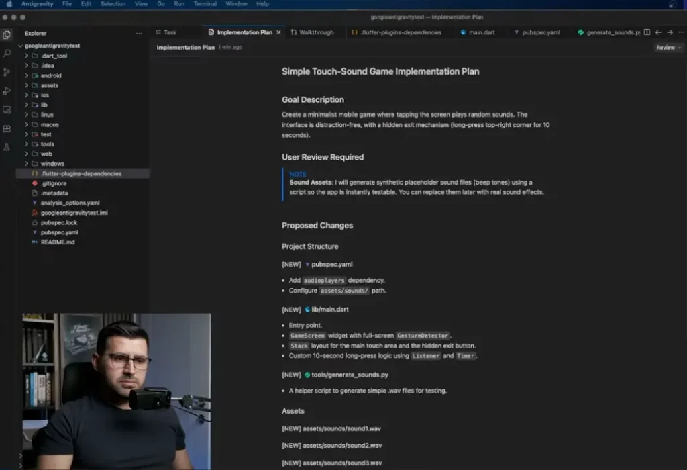Open the Extensions view
The width and height of the screenshot is (687, 470).
coord(7,128)
